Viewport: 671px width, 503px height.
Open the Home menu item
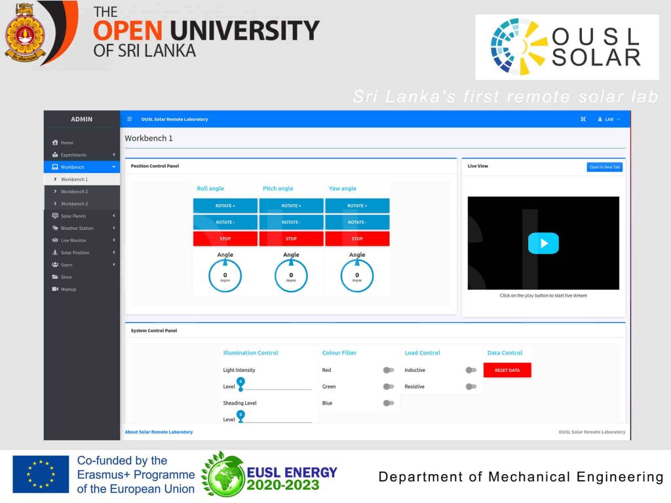click(x=82, y=142)
